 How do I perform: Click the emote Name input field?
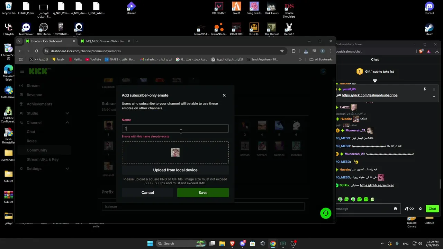(x=175, y=129)
